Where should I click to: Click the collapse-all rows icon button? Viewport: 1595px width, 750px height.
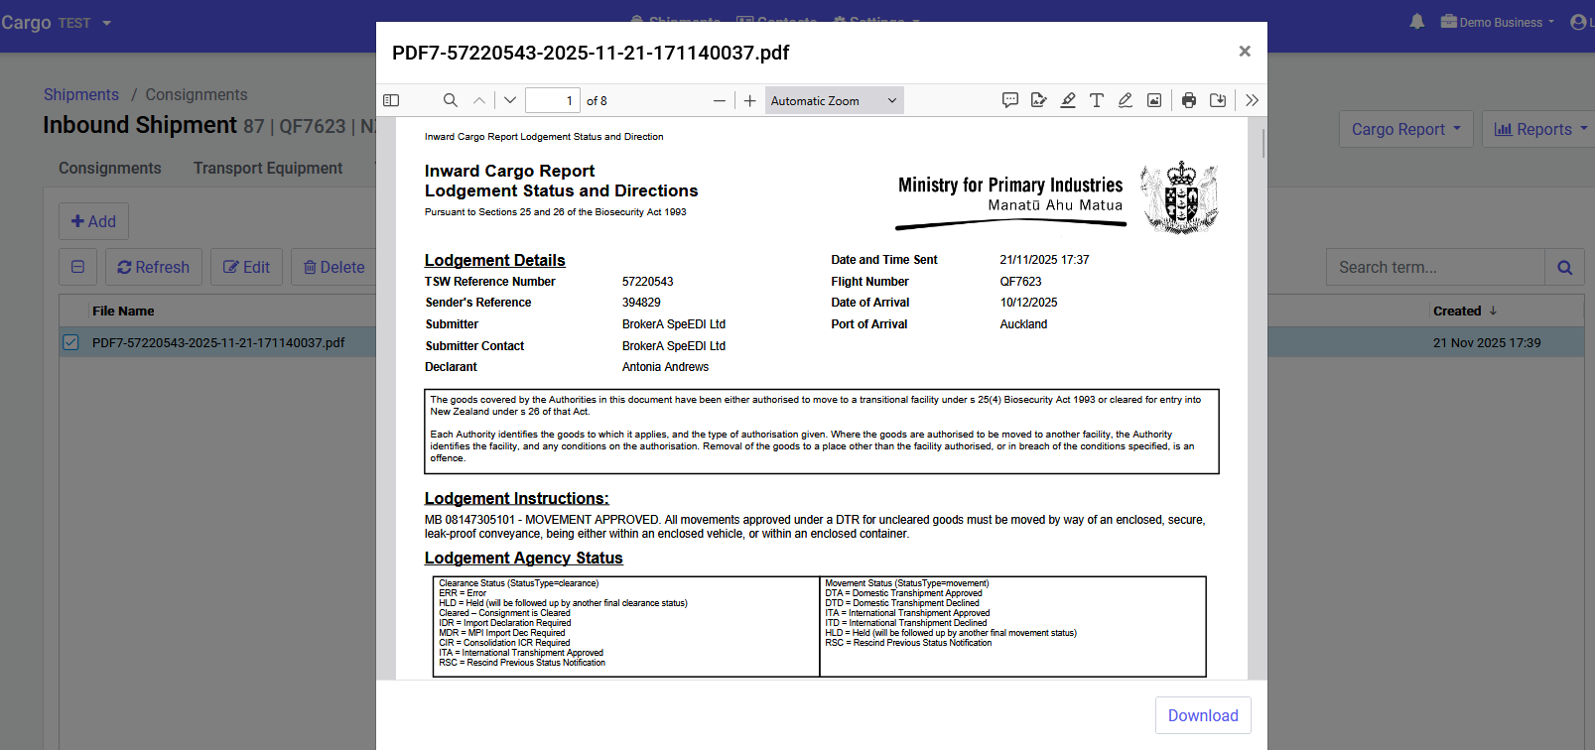pyautogui.click(x=78, y=267)
